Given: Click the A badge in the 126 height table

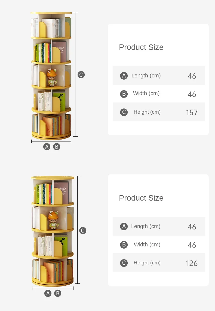Looking at the screenshot, I should click(x=124, y=226).
